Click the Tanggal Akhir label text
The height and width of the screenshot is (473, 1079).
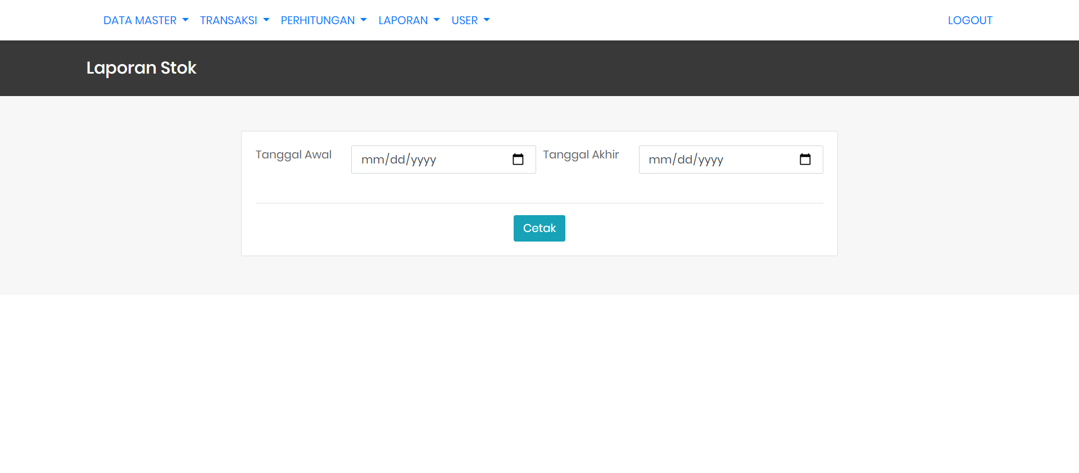tap(581, 154)
